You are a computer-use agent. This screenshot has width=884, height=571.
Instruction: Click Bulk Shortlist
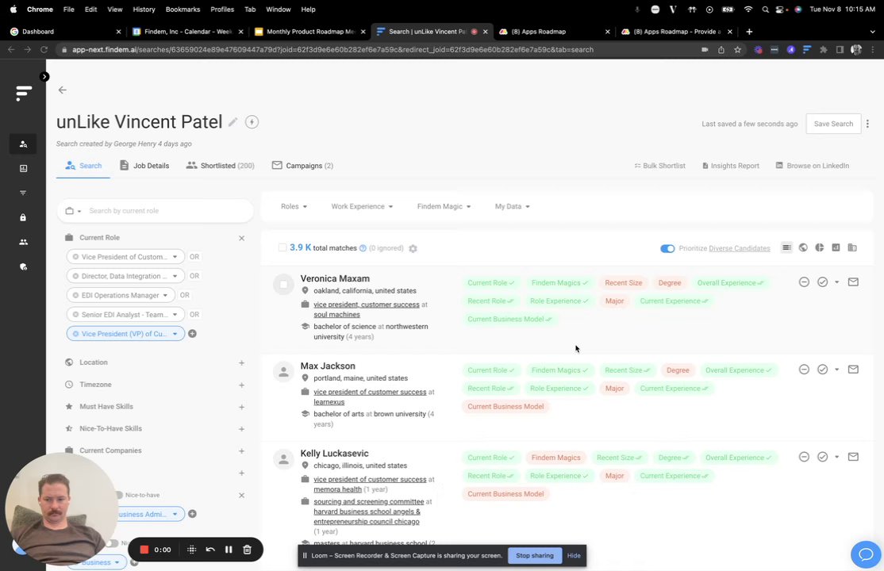[659, 166]
